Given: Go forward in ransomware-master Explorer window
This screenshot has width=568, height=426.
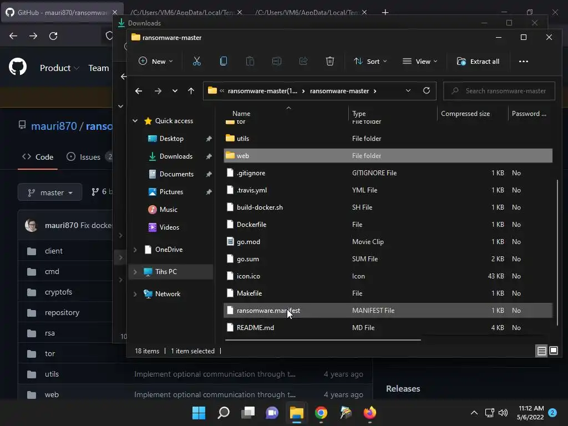Looking at the screenshot, I should click(x=158, y=91).
